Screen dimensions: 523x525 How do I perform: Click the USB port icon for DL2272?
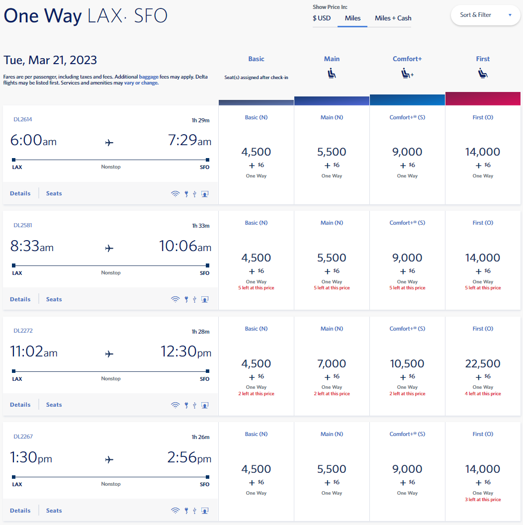[194, 405]
